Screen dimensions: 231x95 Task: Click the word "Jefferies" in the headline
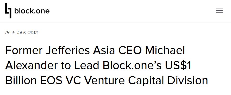point(68,50)
